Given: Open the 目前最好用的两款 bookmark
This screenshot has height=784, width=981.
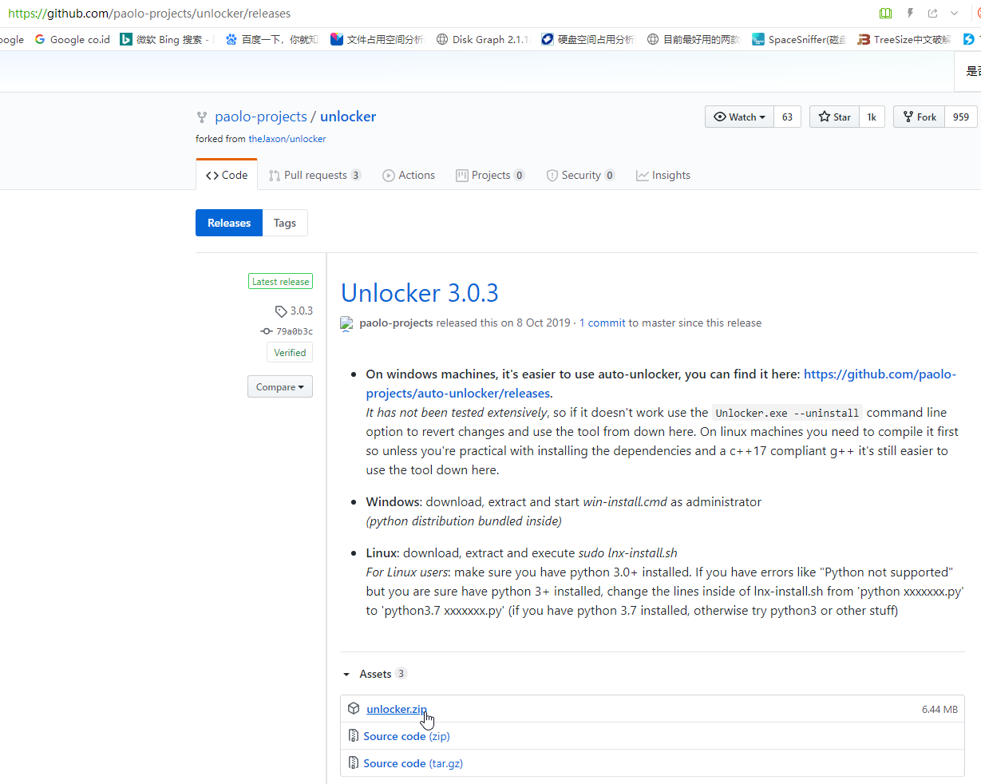Looking at the screenshot, I should pos(693,39).
